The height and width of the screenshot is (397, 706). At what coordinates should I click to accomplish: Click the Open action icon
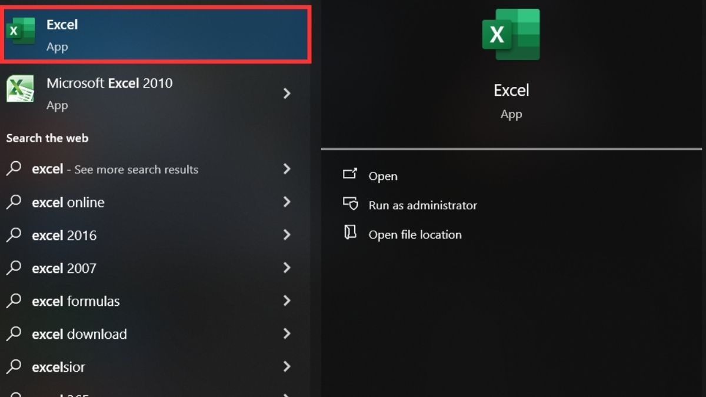(350, 174)
